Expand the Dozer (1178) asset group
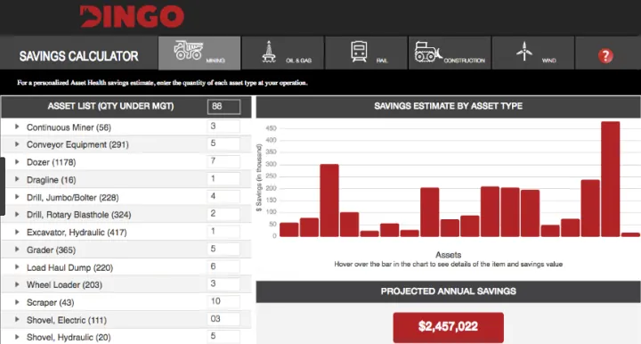Viewport: 641px width, 344px height. [x=17, y=162]
